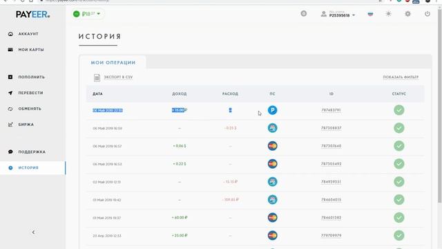The height and width of the screenshot is (249, 442).
Task: Click the status checkmark for 787305492
Action: [x=399, y=164]
